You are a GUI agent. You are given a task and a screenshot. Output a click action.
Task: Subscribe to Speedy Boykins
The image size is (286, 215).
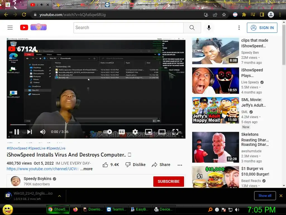click(x=168, y=181)
